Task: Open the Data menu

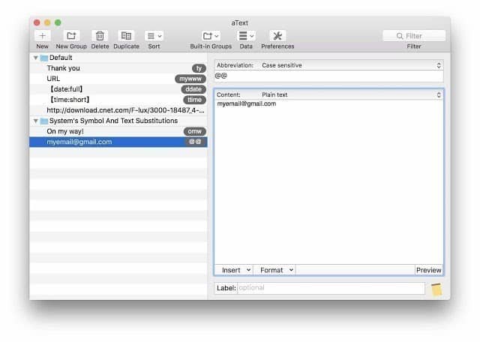Action: [246, 36]
